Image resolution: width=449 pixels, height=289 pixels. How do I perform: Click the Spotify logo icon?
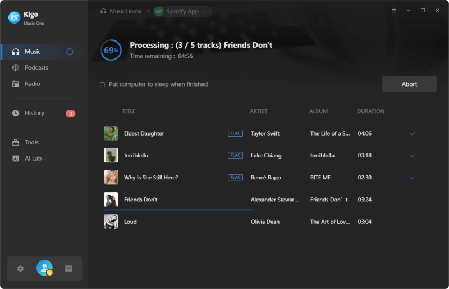(x=159, y=11)
